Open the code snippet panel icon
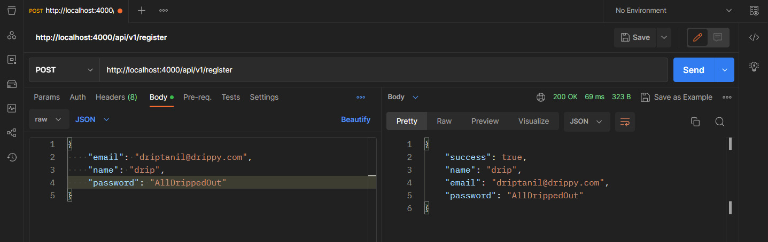Viewport: 768px width, 242px height. click(754, 37)
